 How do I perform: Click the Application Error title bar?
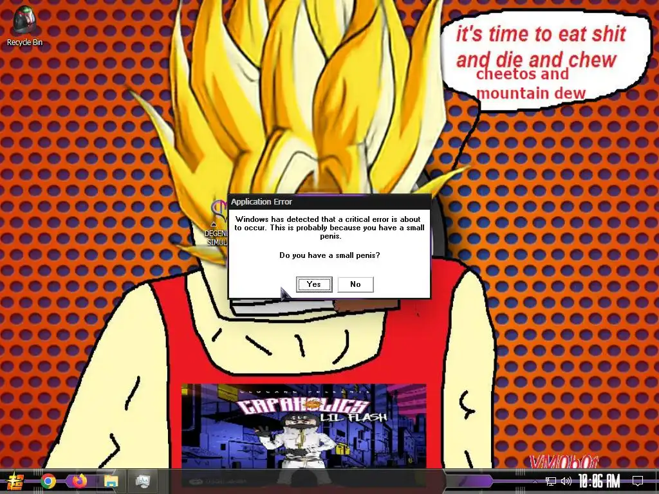(x=329, y=201)
